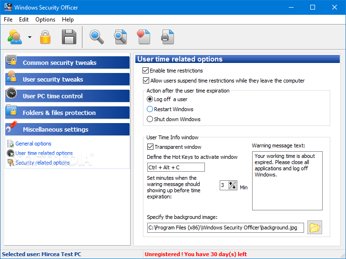Screen dimensions: 346x259
Task: Expand the User PC time control section
Action: (67, 96)
